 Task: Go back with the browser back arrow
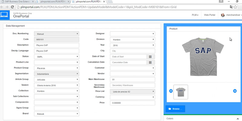(x=3, y=6)
